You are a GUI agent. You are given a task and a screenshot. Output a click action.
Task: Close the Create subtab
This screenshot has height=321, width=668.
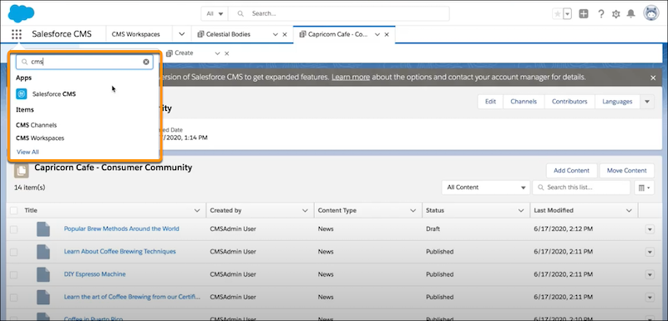pos(227,53)
